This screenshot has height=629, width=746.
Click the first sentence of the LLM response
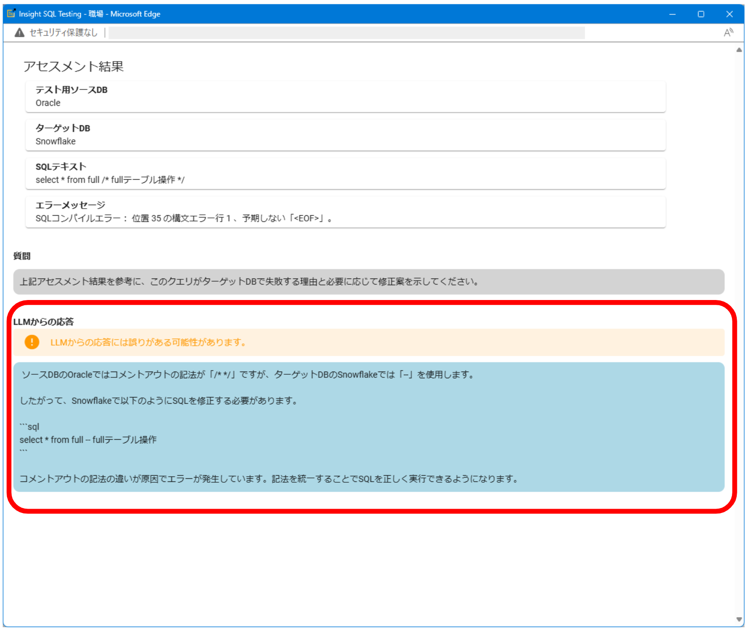click(247, 375)
